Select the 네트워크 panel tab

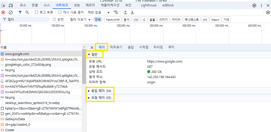pos(62,5)
